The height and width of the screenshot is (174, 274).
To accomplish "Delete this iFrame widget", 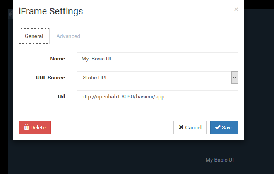I will [x=34, y=127].
